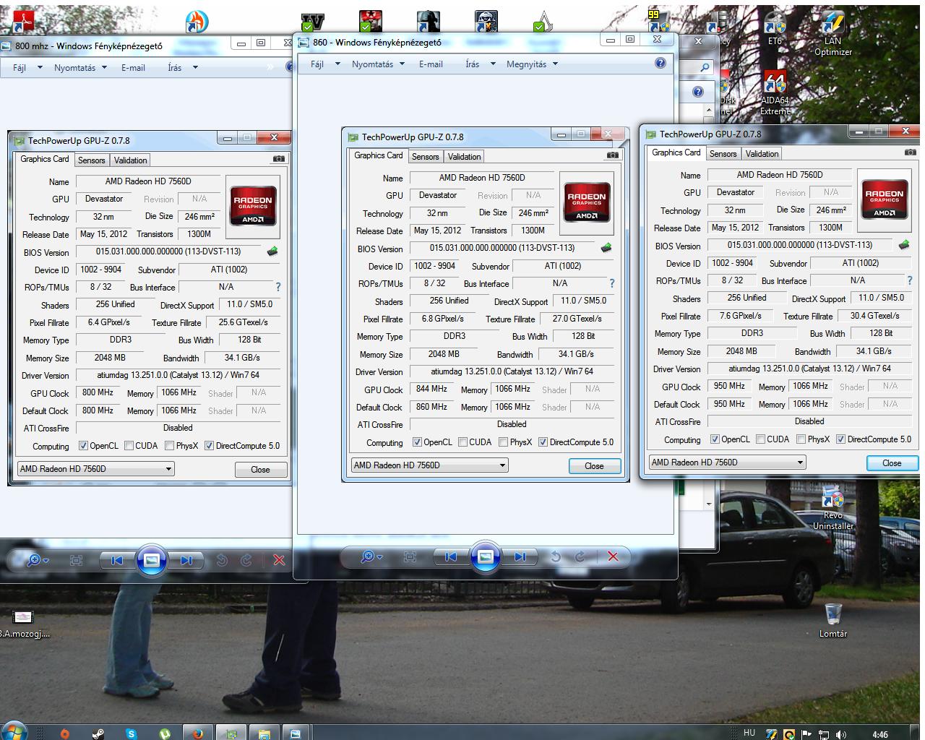Switch to Sensors tab in the rightmost GPU-Z window
This screenshot has width=925, height=740.
723,154
